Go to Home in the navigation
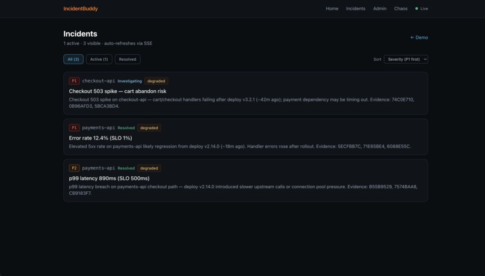Image resolution: width=485 pixels, height=276 pixels. pos(332,8)
